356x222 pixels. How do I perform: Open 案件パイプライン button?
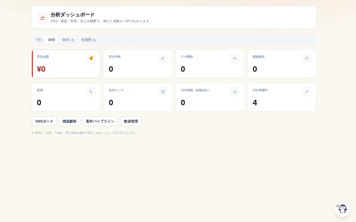[x=100, y=121]
